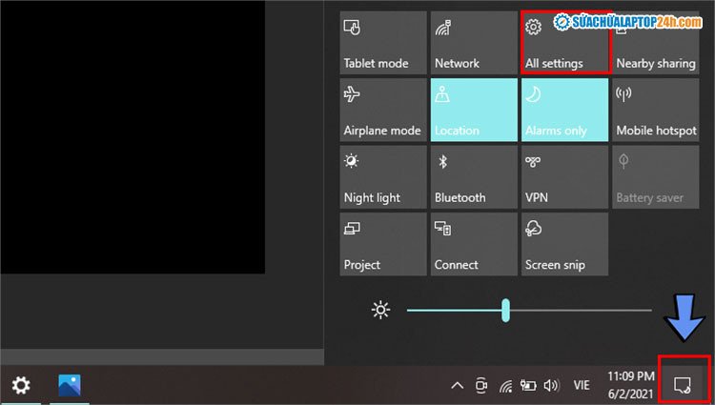
Task: Open the Project display tile
Action: point(383,244)
